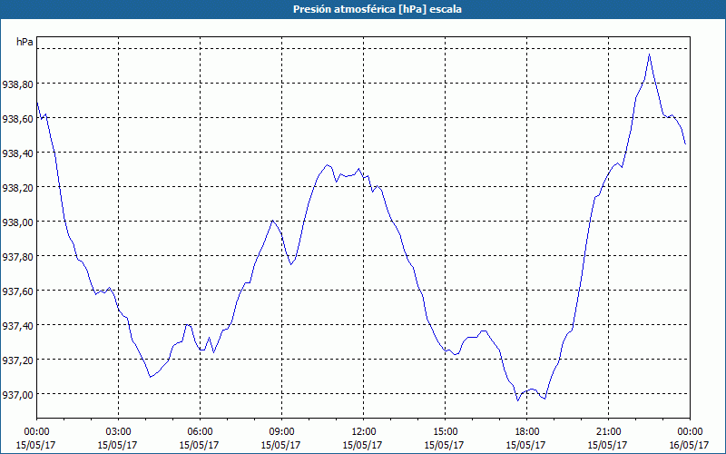This screenshot has height=454, width=726.
Task: Click the 03:00 time axis label
Action: tap(118, 431)
